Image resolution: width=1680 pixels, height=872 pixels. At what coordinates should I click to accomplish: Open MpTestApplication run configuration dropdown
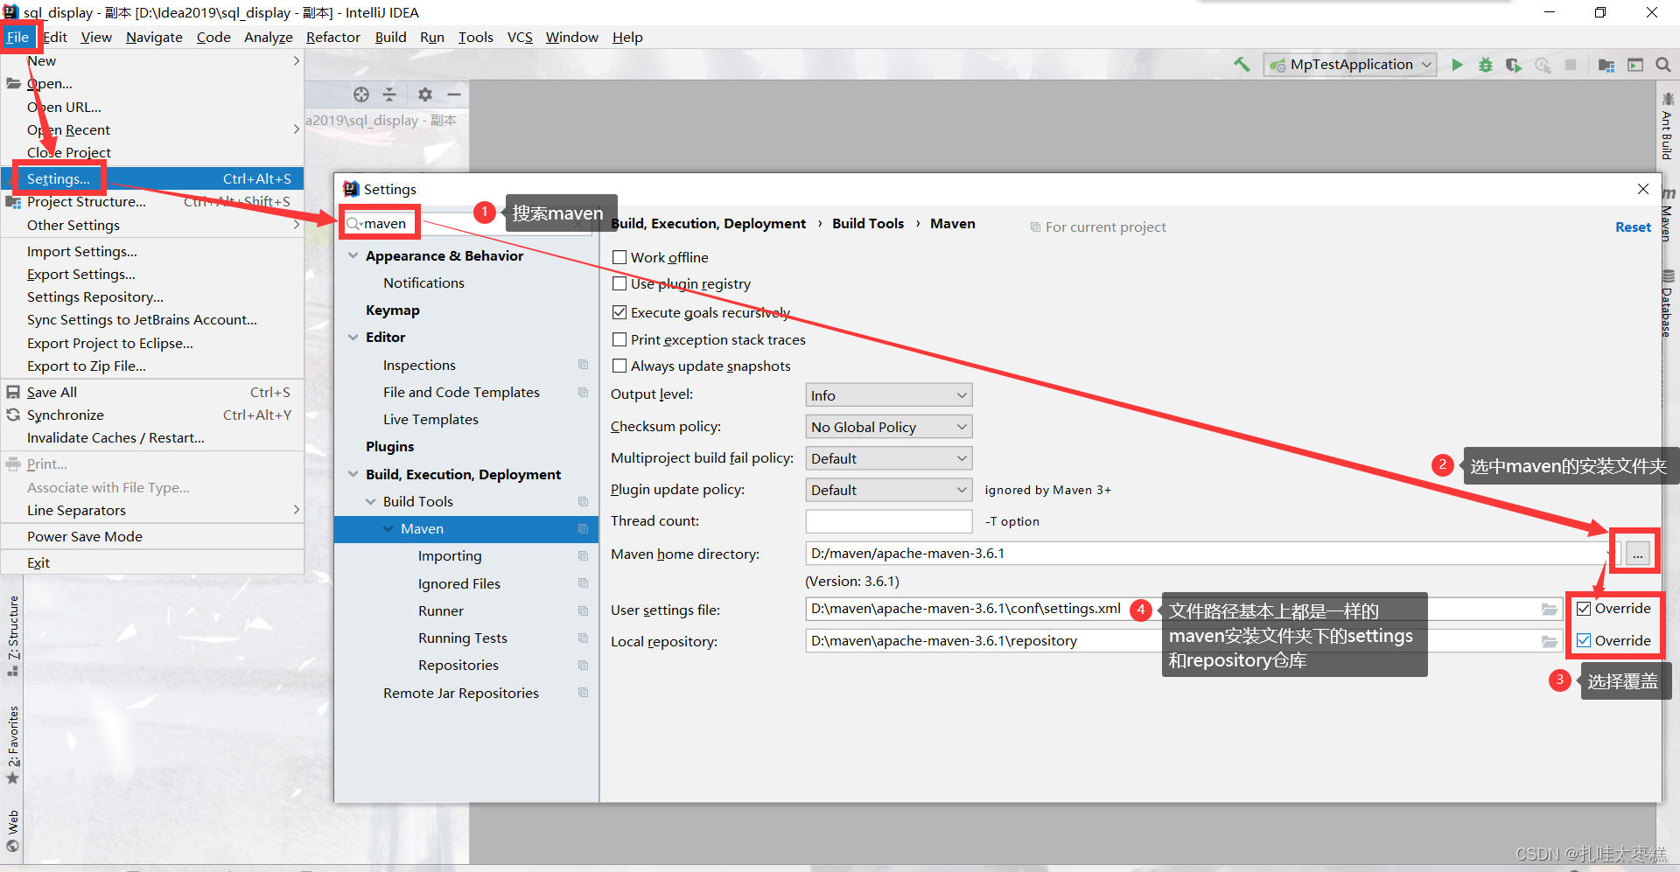point(1350,65)
